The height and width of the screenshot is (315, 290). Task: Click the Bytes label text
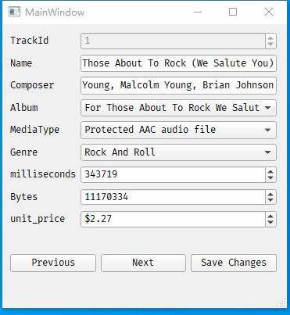coord(24,197)
